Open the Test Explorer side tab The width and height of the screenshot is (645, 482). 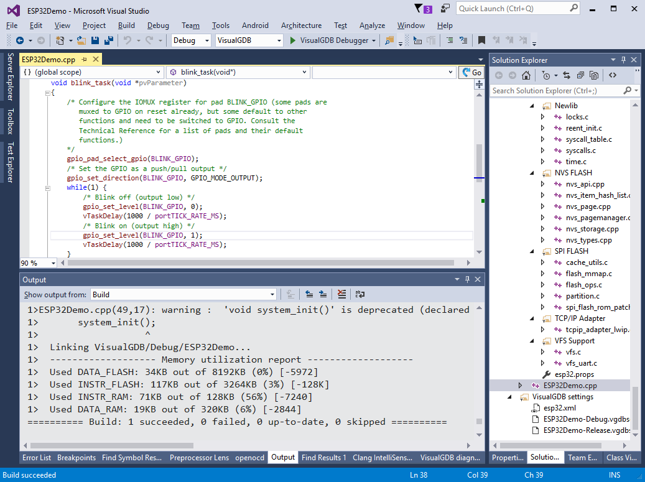pyautogui.click(x=11, y=162)
